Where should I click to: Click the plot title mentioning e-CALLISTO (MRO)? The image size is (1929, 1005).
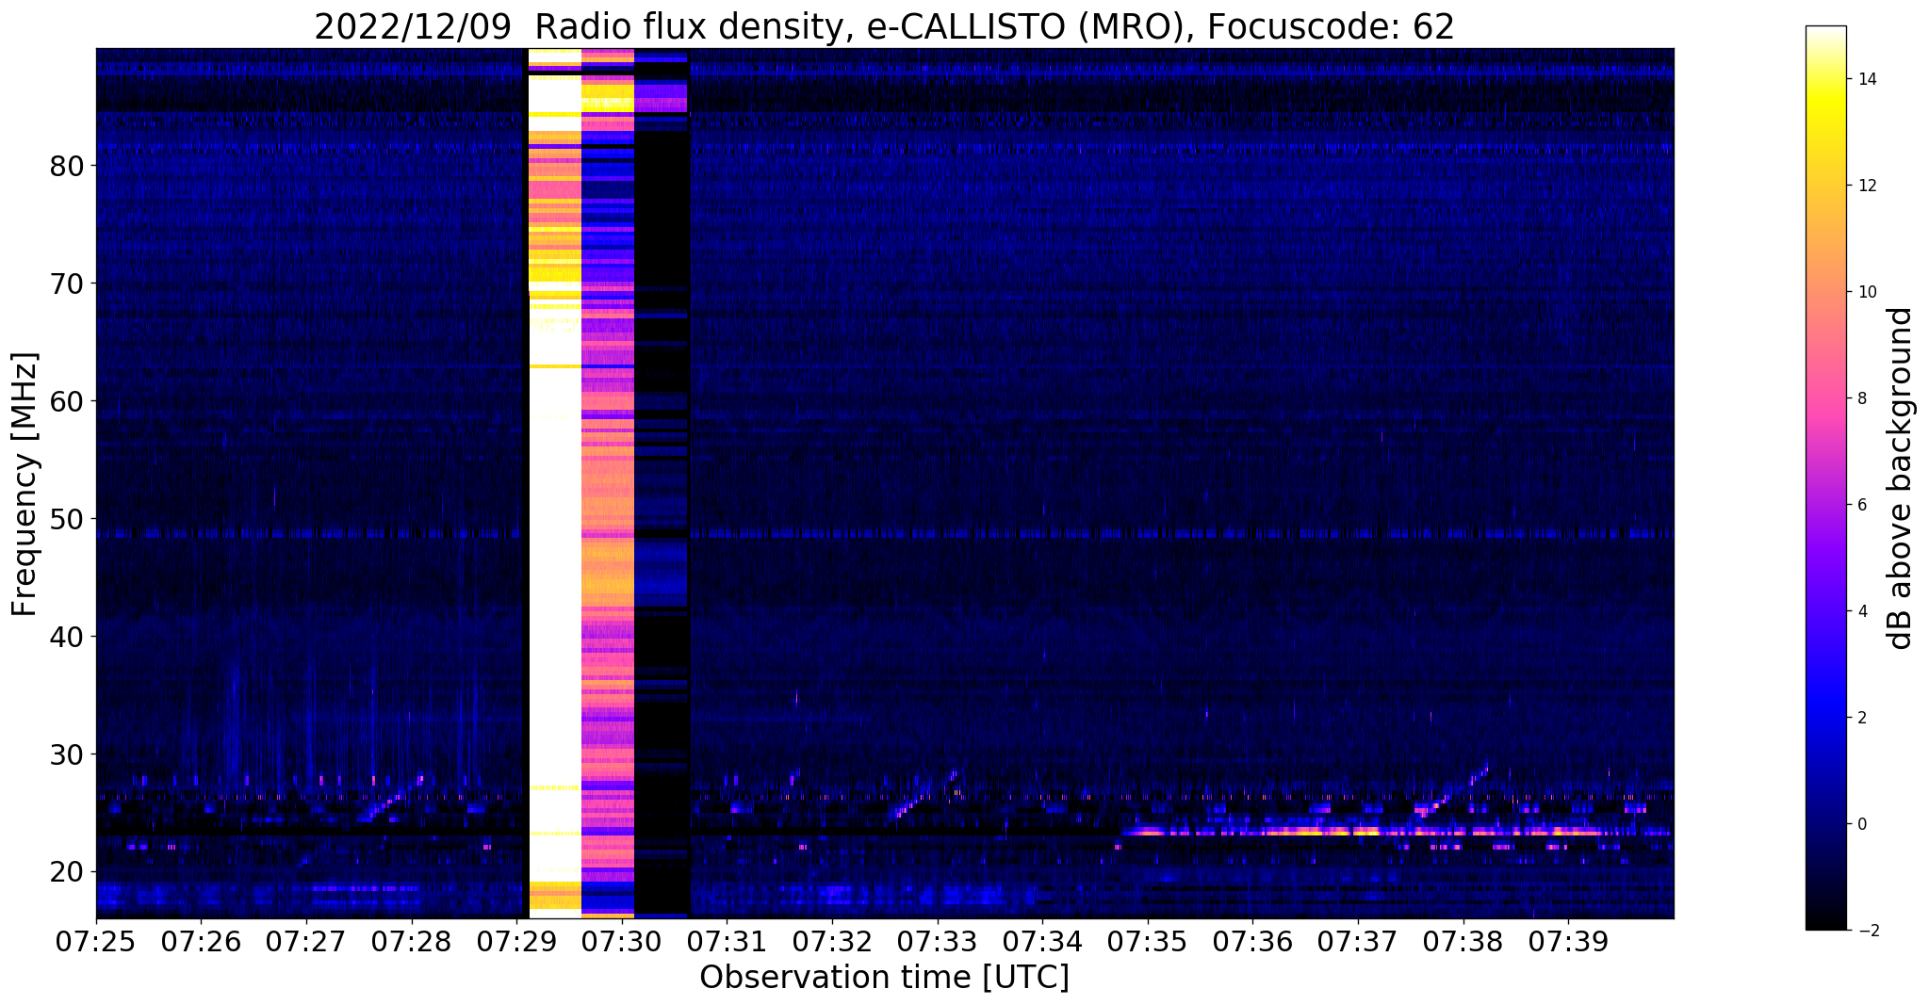(884, 26)
